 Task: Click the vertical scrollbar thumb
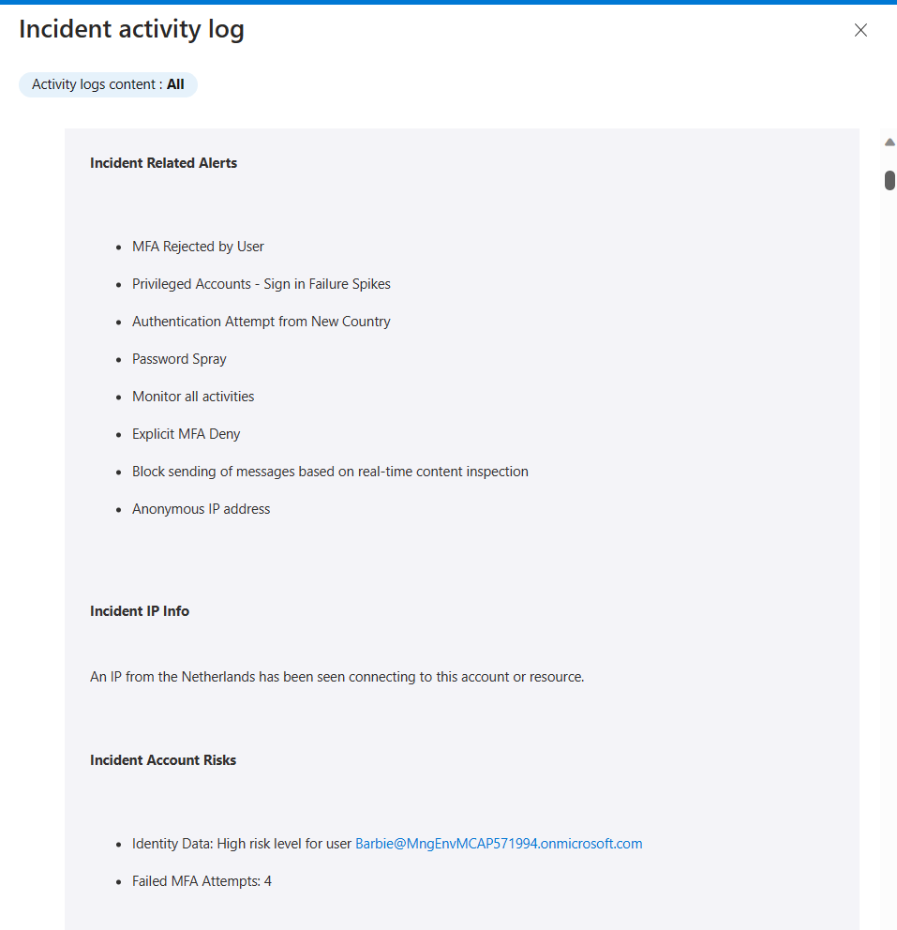coord(890,180)
